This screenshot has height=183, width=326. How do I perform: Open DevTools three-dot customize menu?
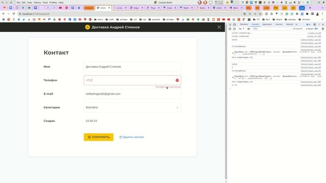click(x=319, y=24)
